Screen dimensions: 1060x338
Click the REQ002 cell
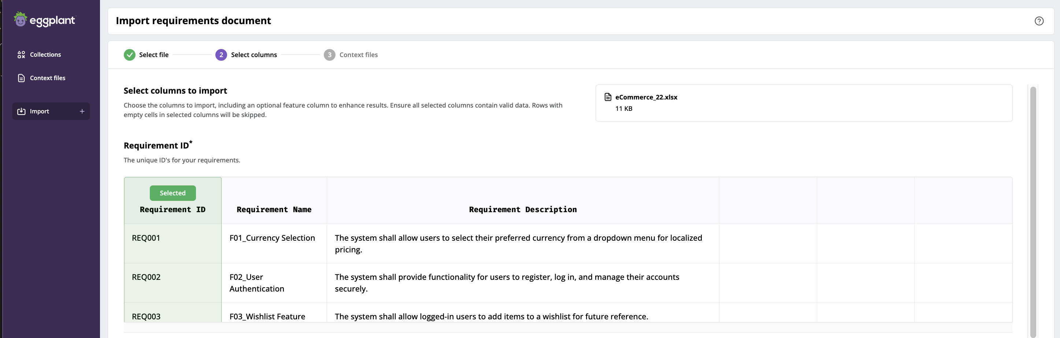tap(173, 283)
